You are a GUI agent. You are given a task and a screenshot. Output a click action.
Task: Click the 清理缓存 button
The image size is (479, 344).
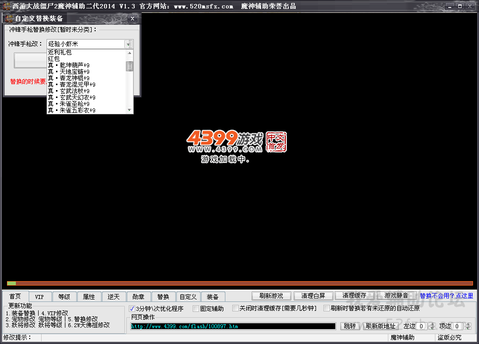click(354, 295)
